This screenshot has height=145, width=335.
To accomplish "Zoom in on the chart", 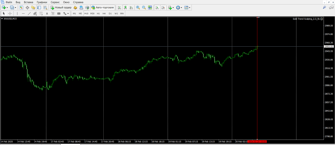I will pos(138,8).
